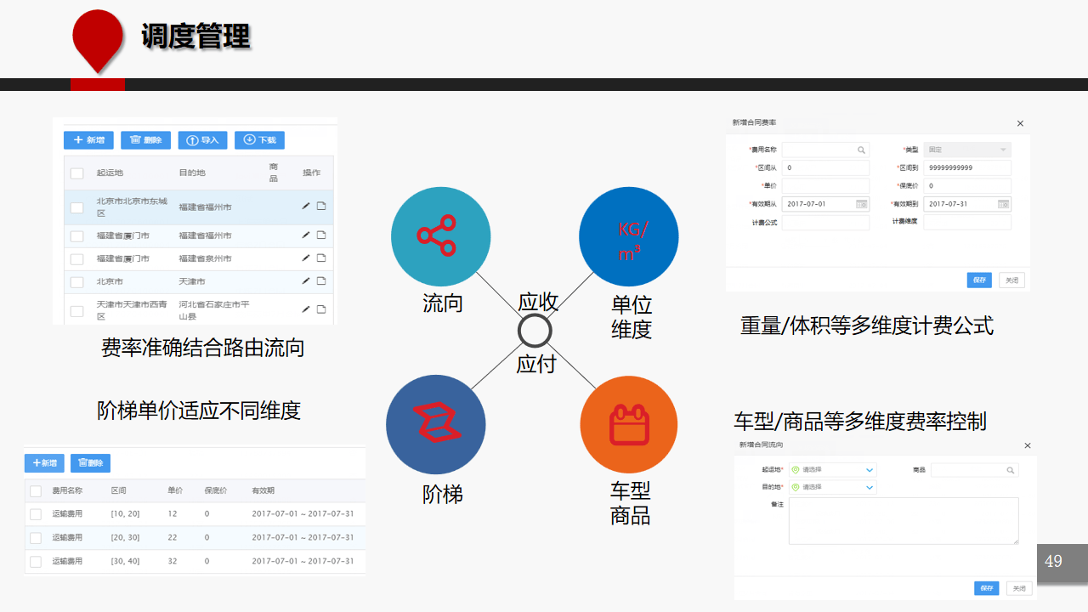Click 新增 above the 费用名称 table
This screenshot has height=612, width=1088.
pos(44,463)
